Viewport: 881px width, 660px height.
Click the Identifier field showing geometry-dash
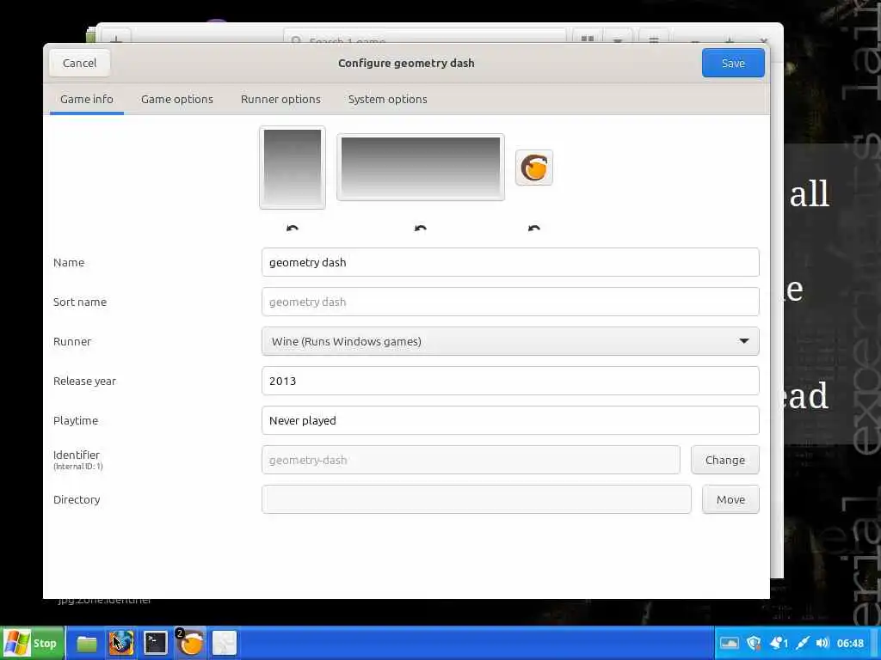tap(471, 460)
